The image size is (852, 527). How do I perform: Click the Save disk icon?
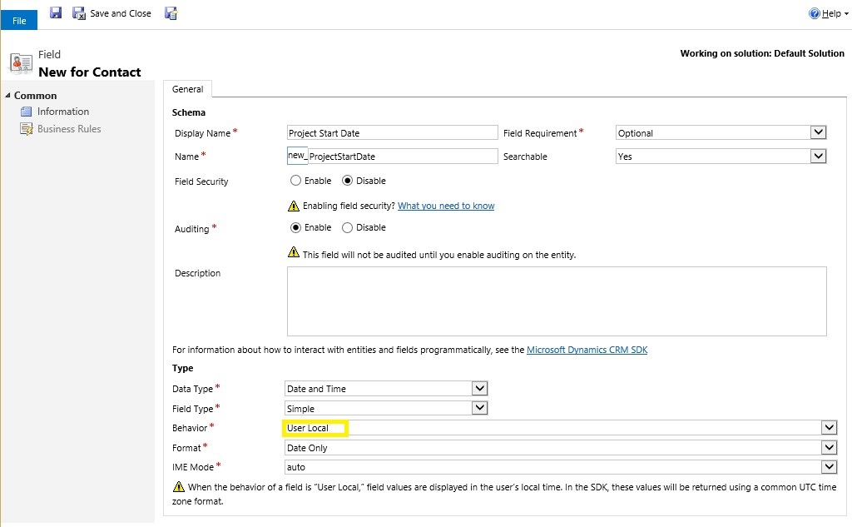coord(56,12)
